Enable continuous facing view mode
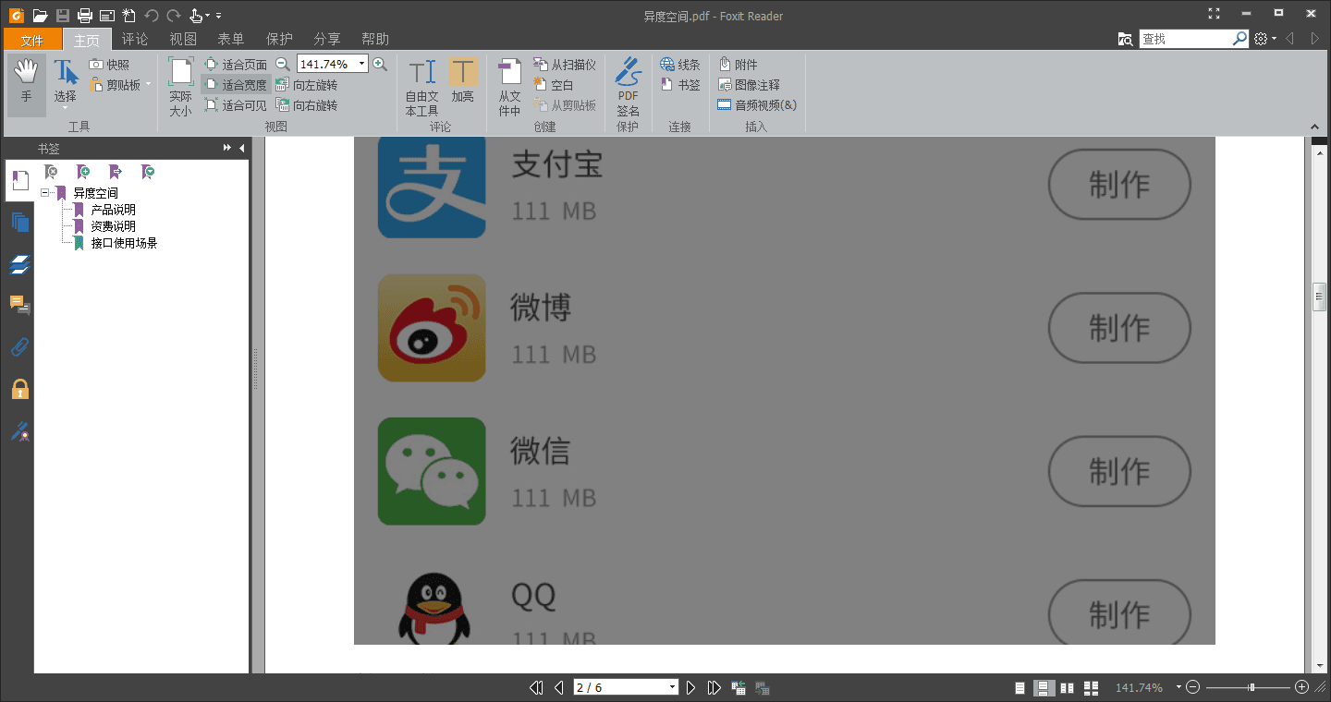1331x702 pixels. (x=1091, y=688)
